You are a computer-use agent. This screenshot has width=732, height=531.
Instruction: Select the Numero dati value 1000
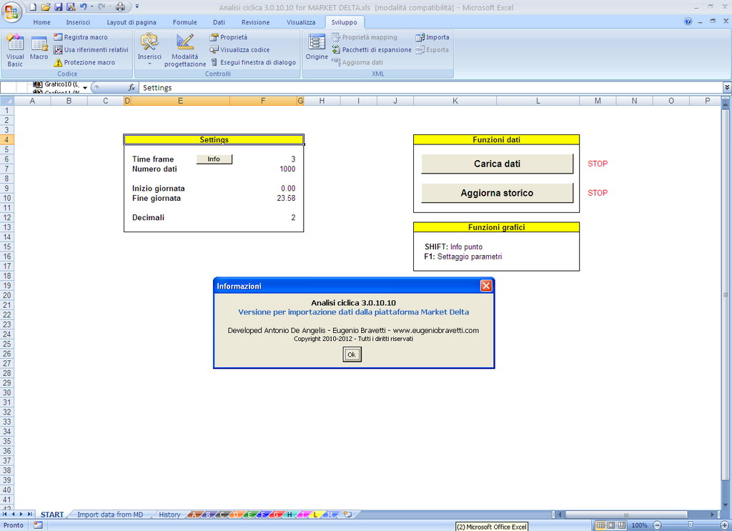coord(287,169)
